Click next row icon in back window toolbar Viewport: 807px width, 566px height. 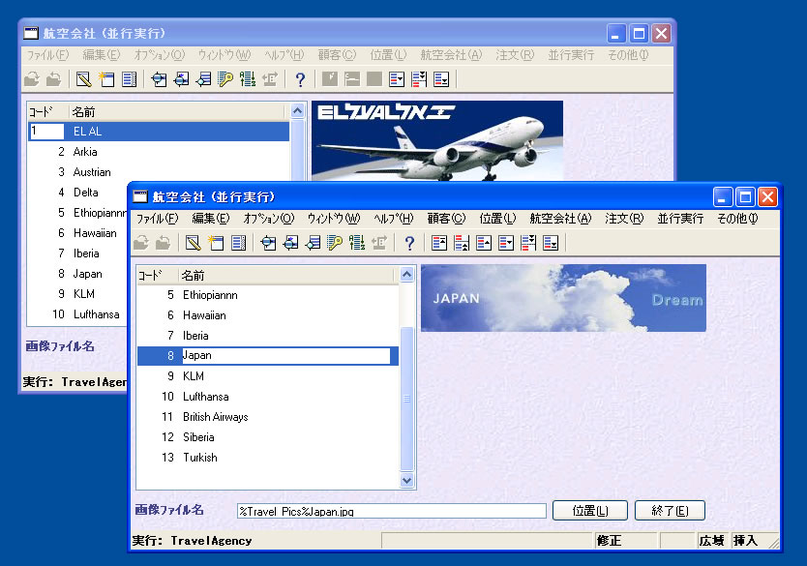tap(397, 79)
